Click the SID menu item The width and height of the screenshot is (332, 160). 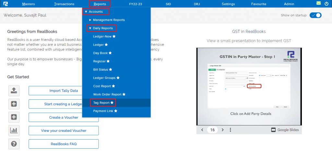[169, 4]
